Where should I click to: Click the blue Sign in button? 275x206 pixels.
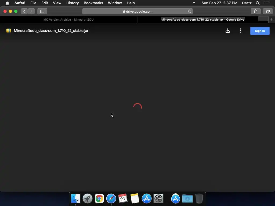pos(260,31)
